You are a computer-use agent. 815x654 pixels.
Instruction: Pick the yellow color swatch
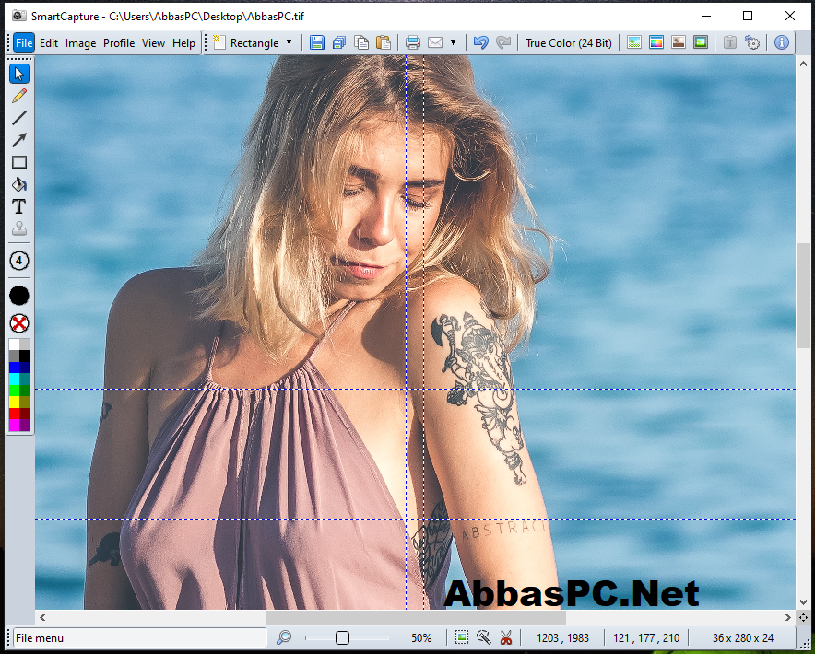click(x=14, y=402)
